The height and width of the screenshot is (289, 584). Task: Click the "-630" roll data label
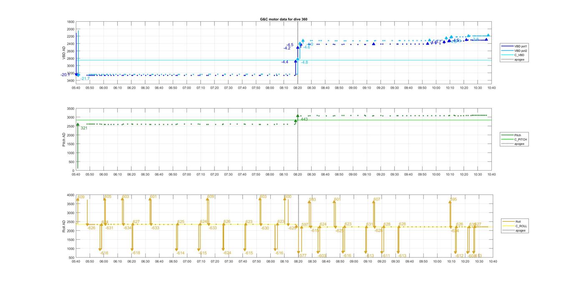[265, 228]
